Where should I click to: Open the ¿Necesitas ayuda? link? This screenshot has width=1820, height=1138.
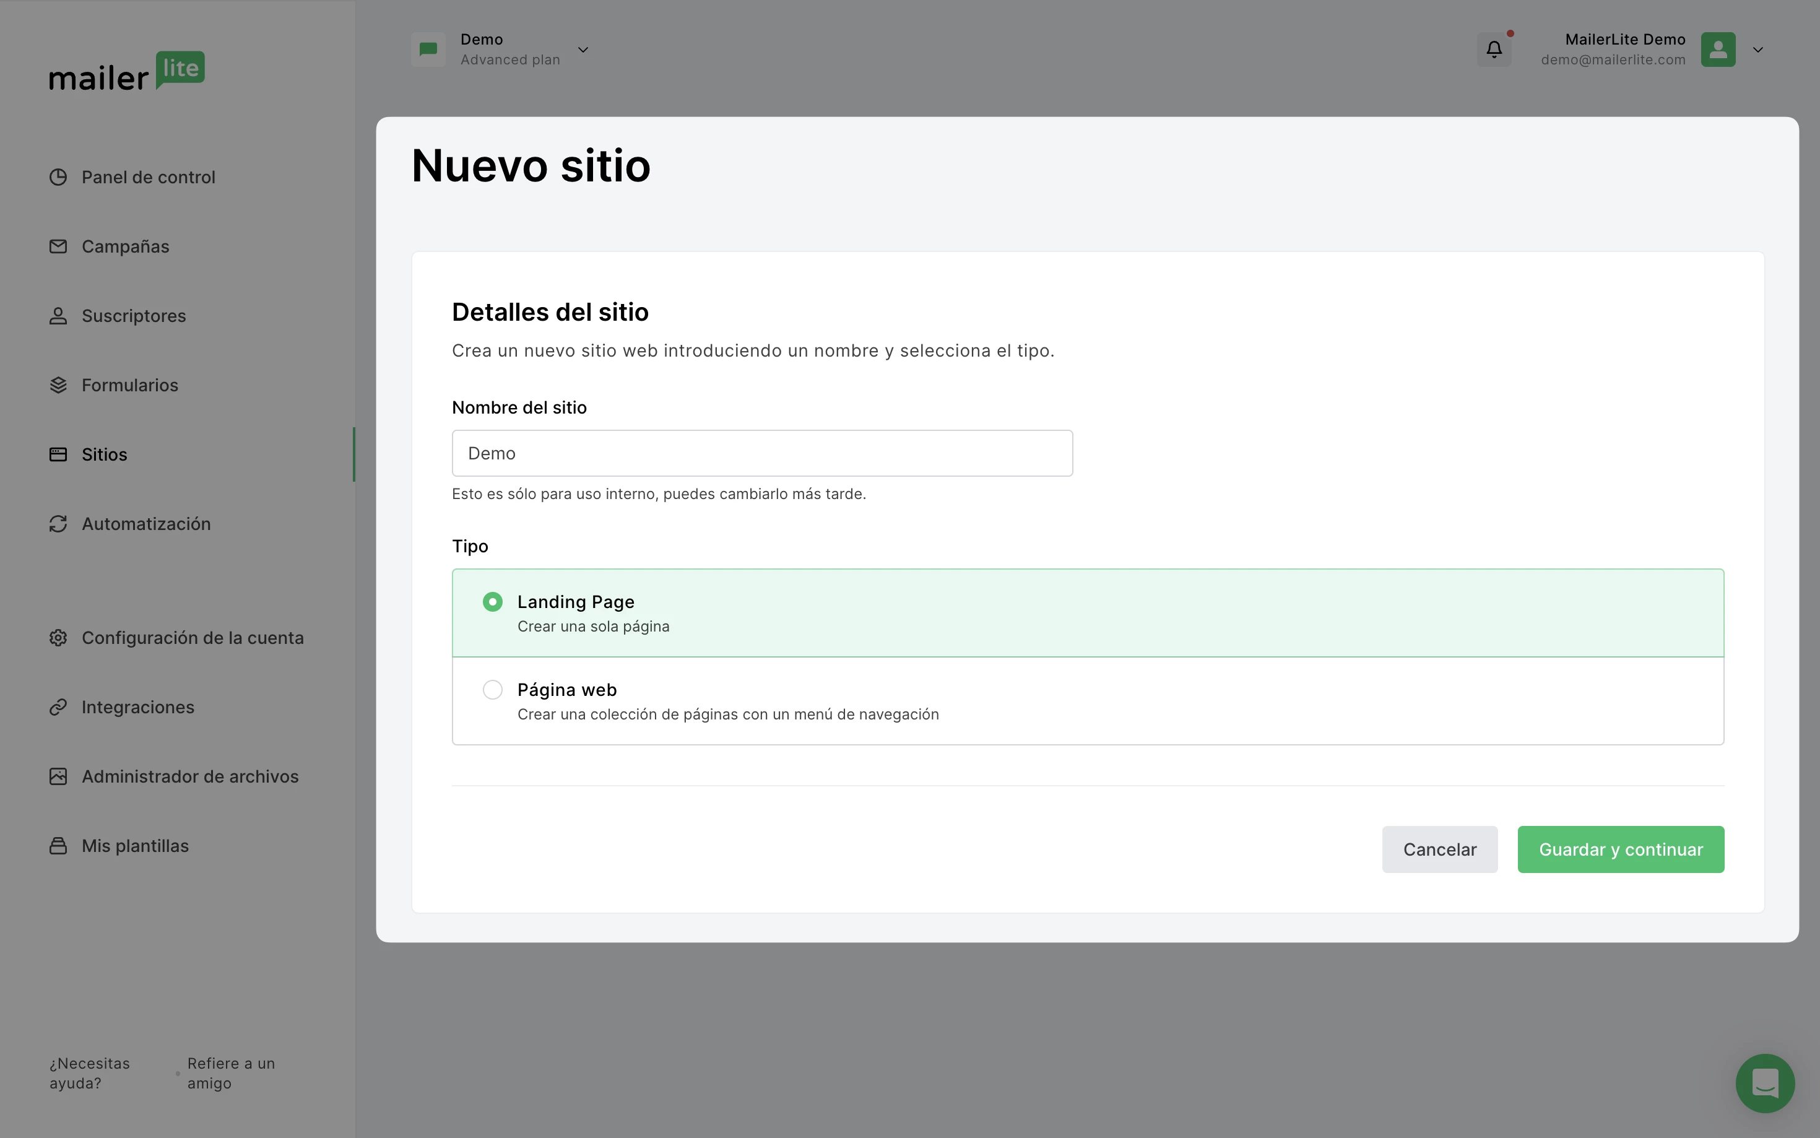pyautogui.click(x=90, y=1072)
